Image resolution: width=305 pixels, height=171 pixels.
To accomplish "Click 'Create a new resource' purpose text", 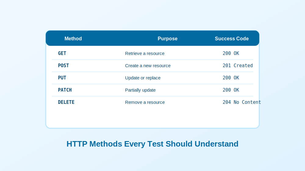I will click(x=148, y=66).
